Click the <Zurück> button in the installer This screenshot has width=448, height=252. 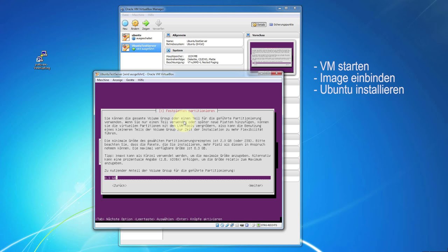tap(119, 185)
